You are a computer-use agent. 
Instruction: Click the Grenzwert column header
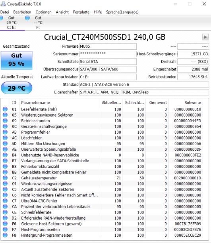point(157,103)
